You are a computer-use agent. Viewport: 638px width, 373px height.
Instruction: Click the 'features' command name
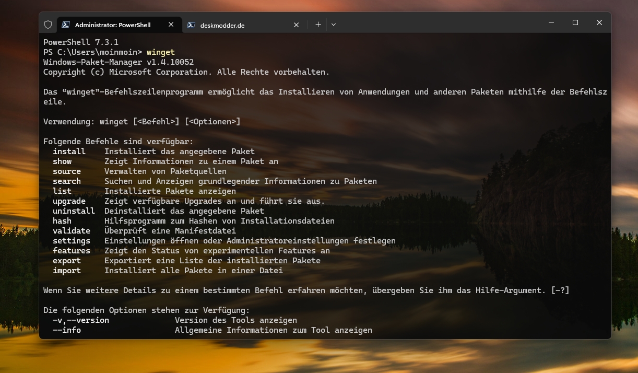pos(72,251)
